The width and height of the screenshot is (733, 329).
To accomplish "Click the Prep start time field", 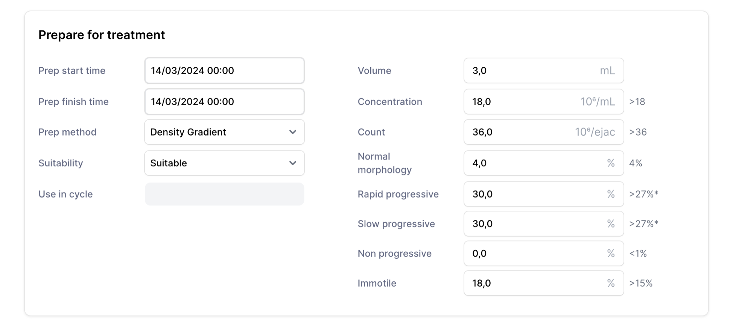I will click(224, 71).
